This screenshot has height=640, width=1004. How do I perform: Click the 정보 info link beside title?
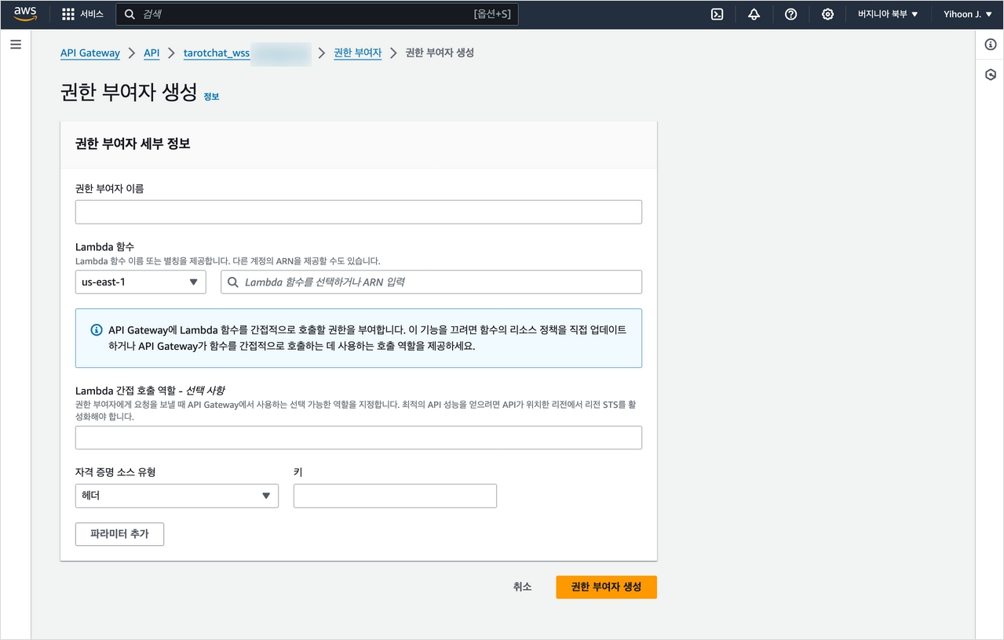coord(211,96)
